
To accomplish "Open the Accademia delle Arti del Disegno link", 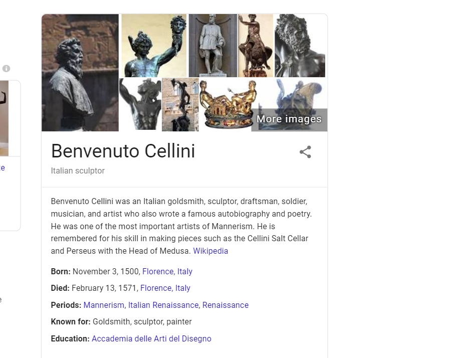I will [151, 338].
